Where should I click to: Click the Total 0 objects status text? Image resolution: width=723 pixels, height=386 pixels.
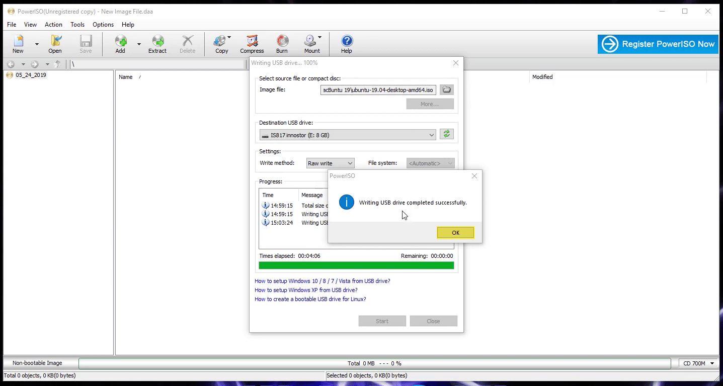40,375
